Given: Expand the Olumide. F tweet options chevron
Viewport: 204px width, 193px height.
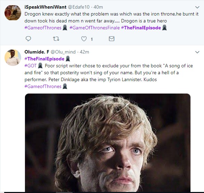Looking at the screenshot, I should tap(197, 52).
